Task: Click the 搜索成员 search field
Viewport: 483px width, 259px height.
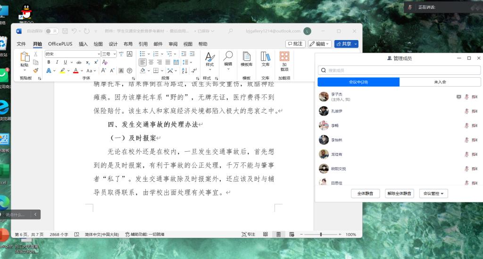Action: (x=399, y=70)
